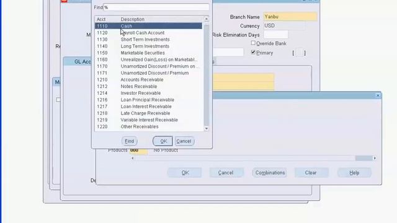Screen dimensions: 397x223
Task: Click the Currency field USD
Action: (284, 26)
